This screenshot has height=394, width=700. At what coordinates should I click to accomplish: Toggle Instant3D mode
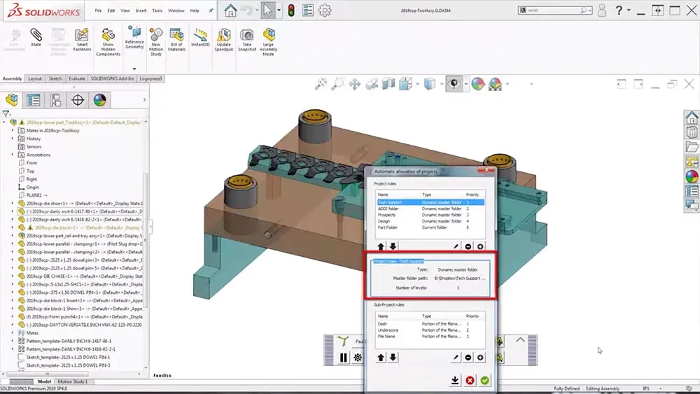point(200,38)
